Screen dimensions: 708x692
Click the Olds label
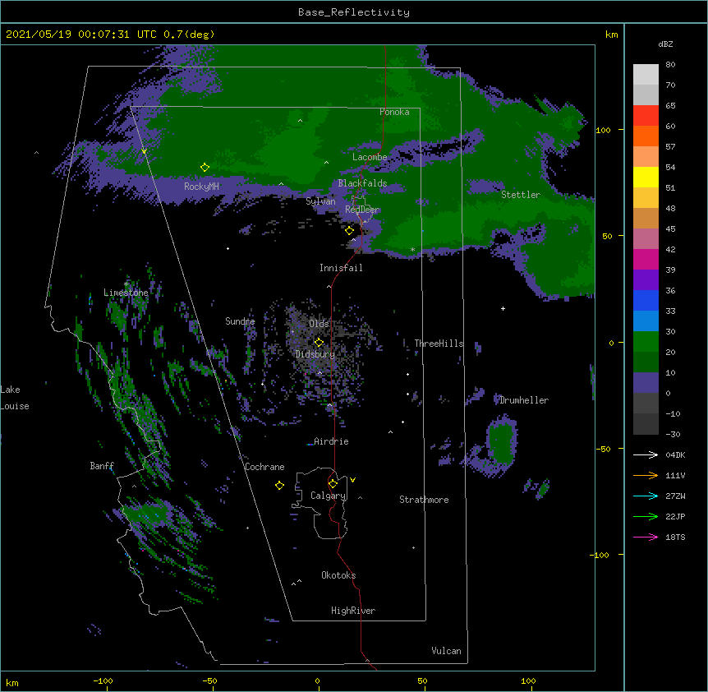(x=319, y=324)
